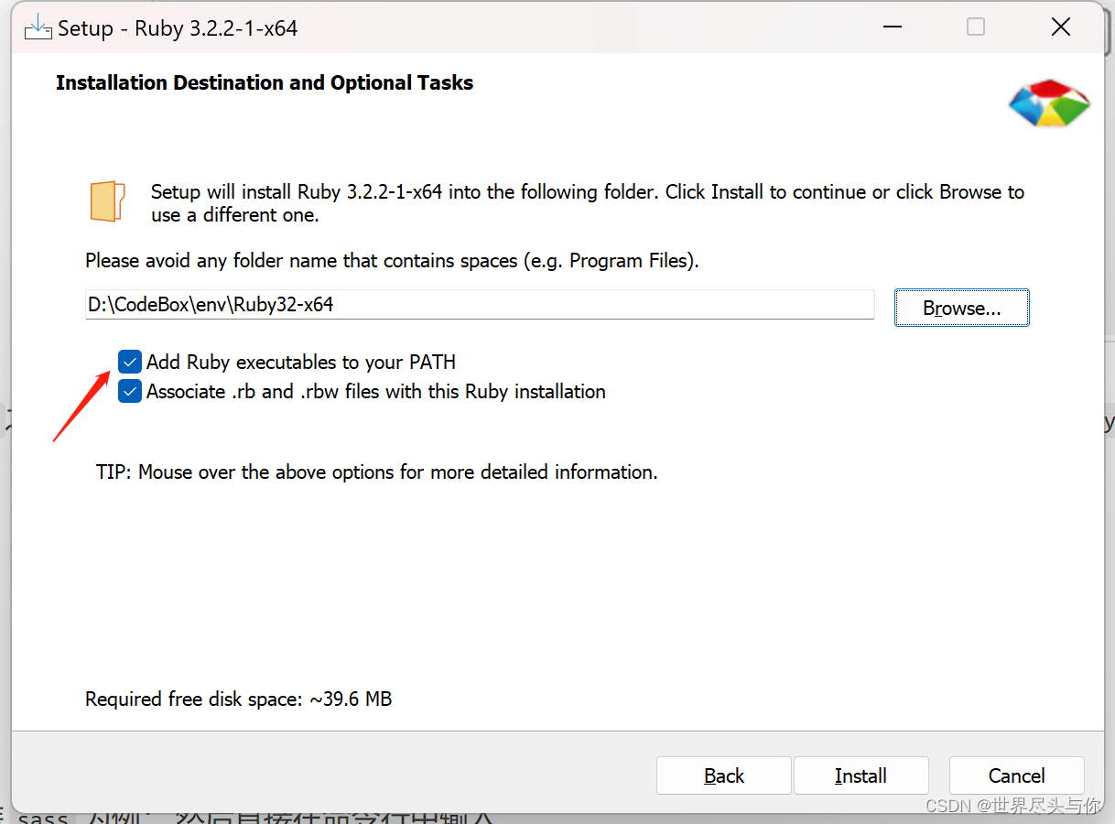The height and width of the screenshot is (824, 1115).
Task: Click 'Please avoid any folder name' warning text
Action: coord(392,261)
